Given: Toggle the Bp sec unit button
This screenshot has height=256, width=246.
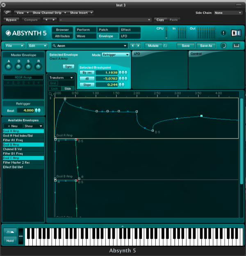Looking at the screenshot, I should coord(87,73).
